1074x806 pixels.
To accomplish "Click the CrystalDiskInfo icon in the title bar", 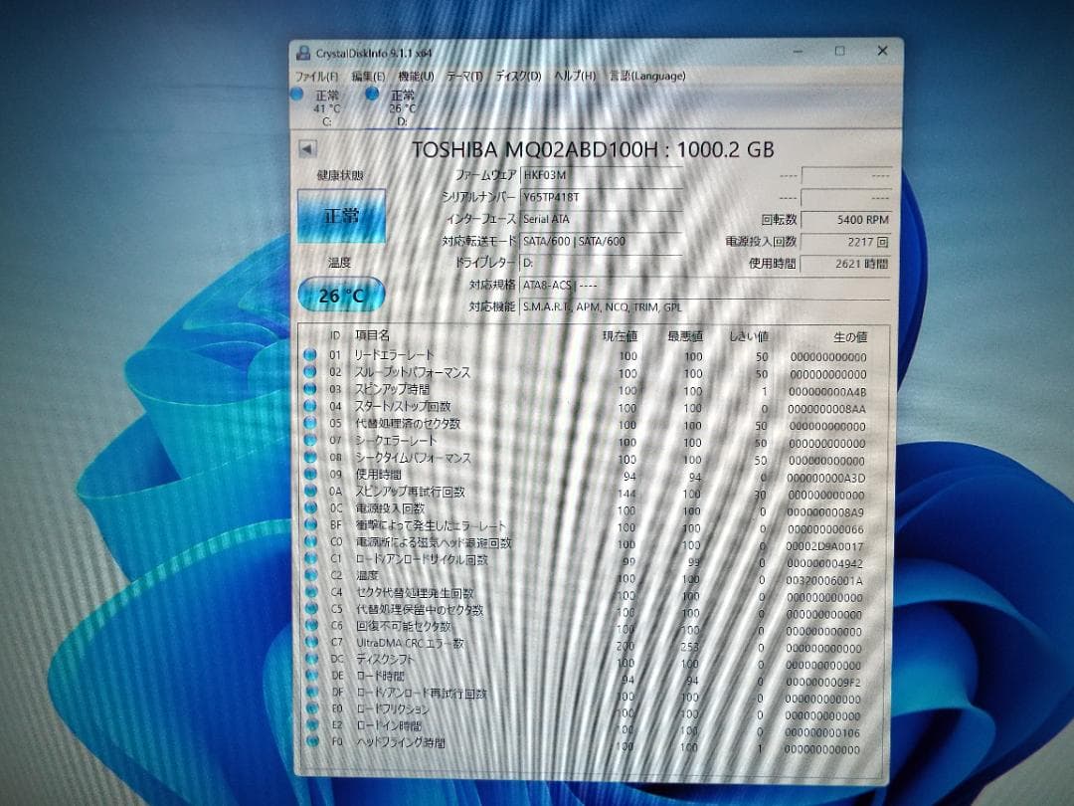I will pos(303,50).
